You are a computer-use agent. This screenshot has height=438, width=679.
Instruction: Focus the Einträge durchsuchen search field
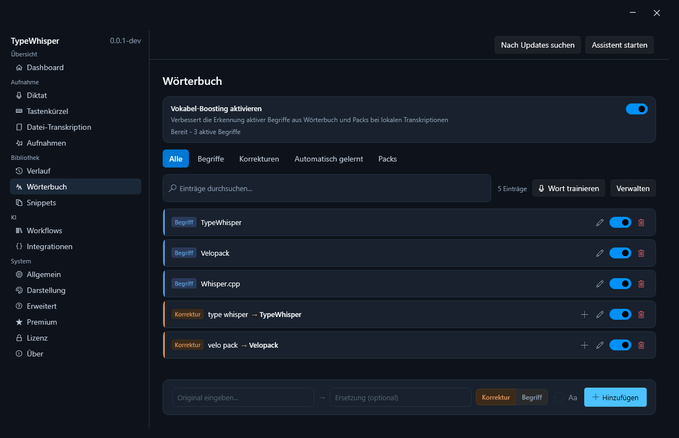coord(327,188)
